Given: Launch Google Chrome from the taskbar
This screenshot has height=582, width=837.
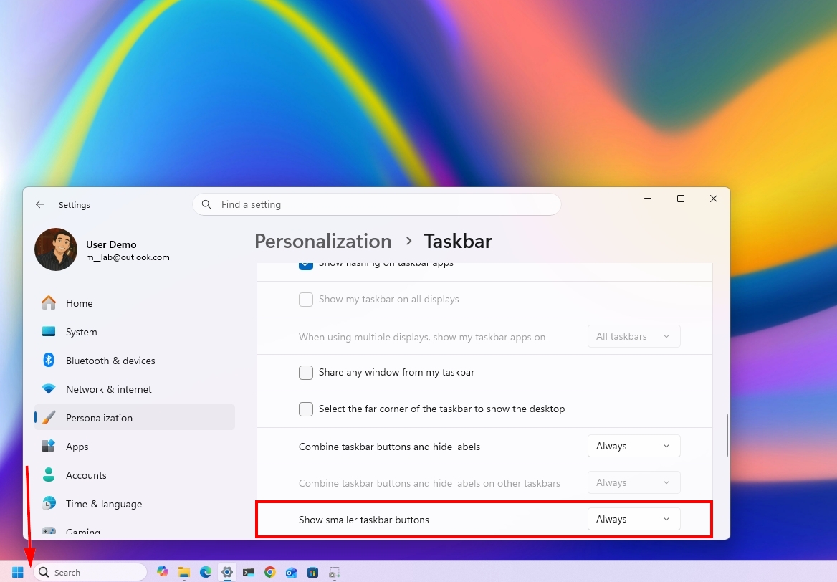Looking at the screenshot, I should [269, 573].
